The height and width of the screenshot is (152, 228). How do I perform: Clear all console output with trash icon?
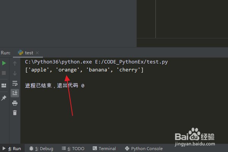click(15, 113)
